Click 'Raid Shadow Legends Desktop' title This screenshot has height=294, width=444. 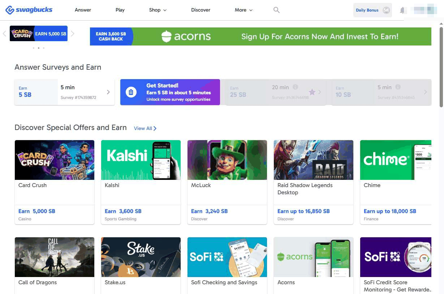tap(305, 189)
